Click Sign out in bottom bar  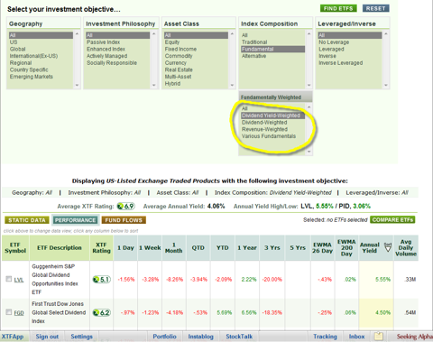47,337
